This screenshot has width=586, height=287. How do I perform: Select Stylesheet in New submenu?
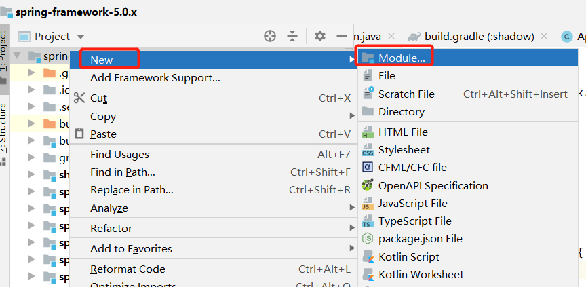pyautogui.click(x=468, y=150)
